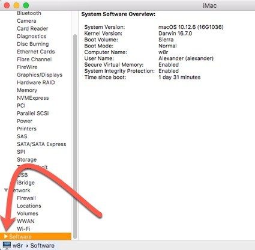
Task: Click the System Version label
Action: pyautogui.click(x=104, y=27)
